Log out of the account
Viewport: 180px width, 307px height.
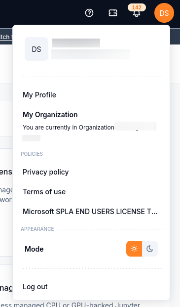(35, 287)
